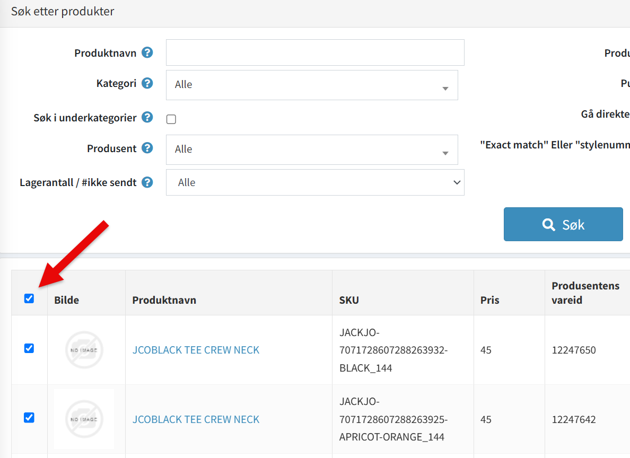Open the Kategori dropdown
630x458 pixels.
coord(311,85)
